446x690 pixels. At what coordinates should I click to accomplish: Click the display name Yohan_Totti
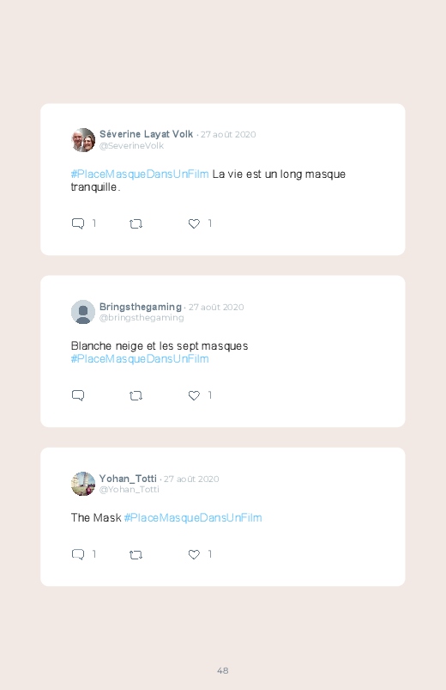click(x=128, y=479)
